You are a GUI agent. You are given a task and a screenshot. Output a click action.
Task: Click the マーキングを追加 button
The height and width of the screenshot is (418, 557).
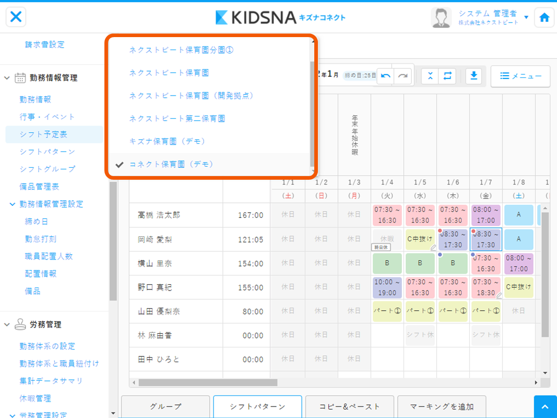(x=442, y=407)
